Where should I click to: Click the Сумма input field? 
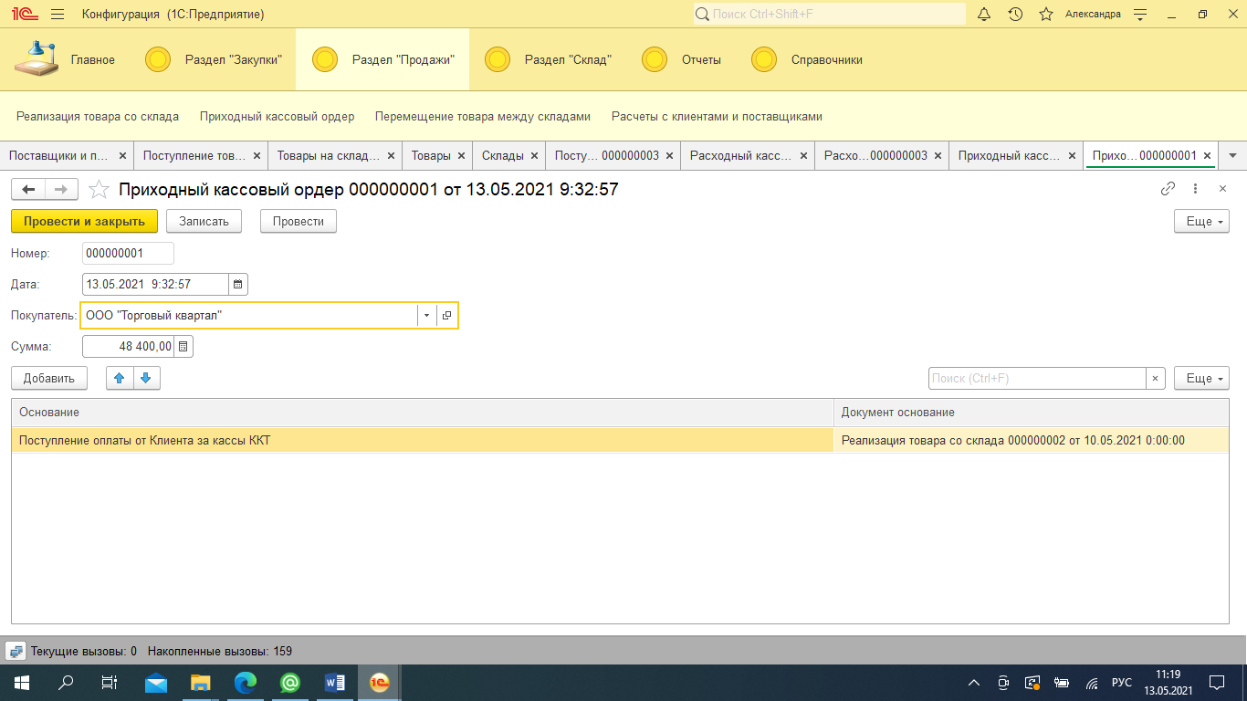128,346
